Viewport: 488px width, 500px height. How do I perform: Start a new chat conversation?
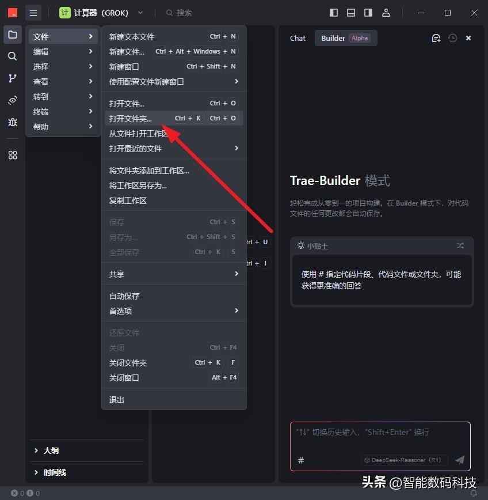pos(436,37)
